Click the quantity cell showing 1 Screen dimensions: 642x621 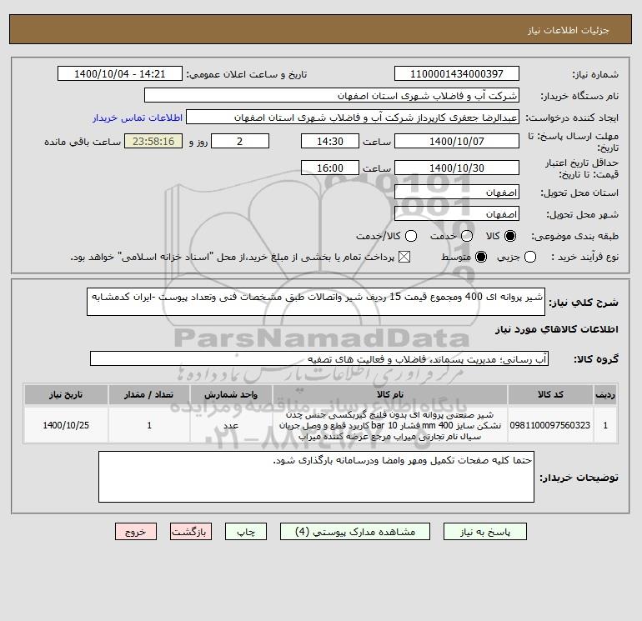(149, 425)
